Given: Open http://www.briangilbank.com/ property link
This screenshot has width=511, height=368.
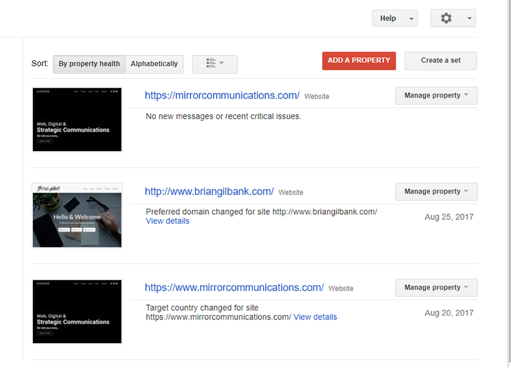Looking at the screenshot, I should pyautogui.click(x=209, y=192).
